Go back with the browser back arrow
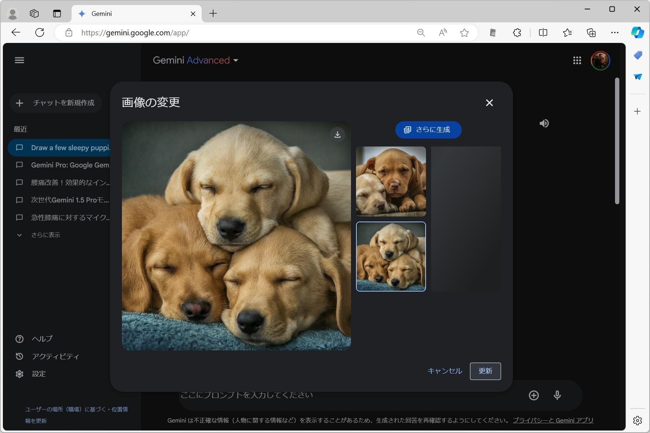Image resolution: width=650 pixels, height=433 pixels. click(16, 33)
